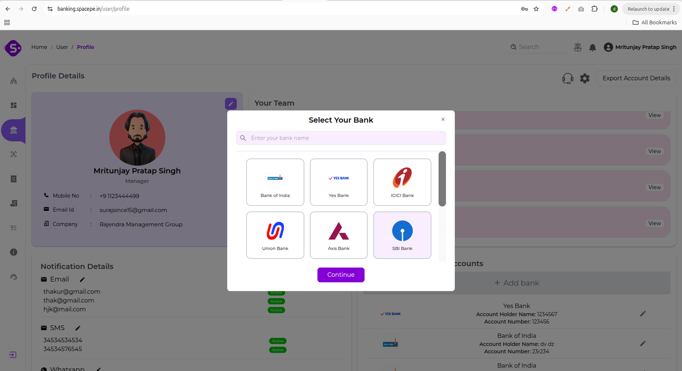Open the settings gear icon
The height and width of the screenshot is (371, 682).
(585, 78)
